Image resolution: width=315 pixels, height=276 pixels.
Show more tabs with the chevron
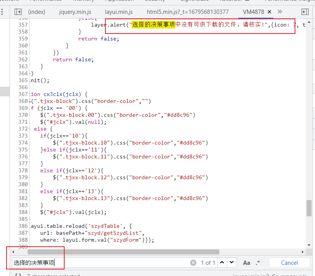(x=280, y=12)
